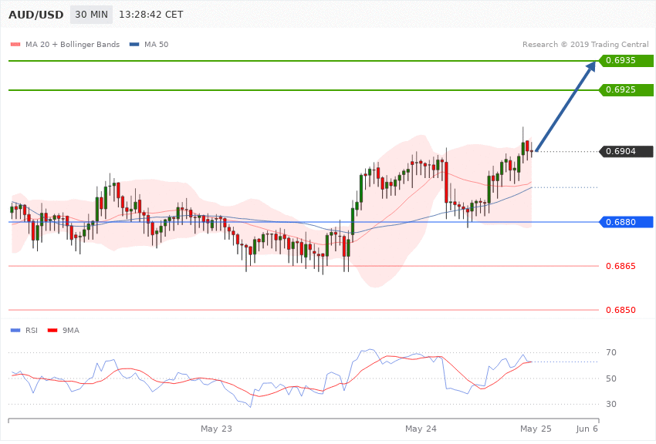This screenshot has height=444, width=656.
Task: Click the RSI 30 level label
Action: point(610,404)
